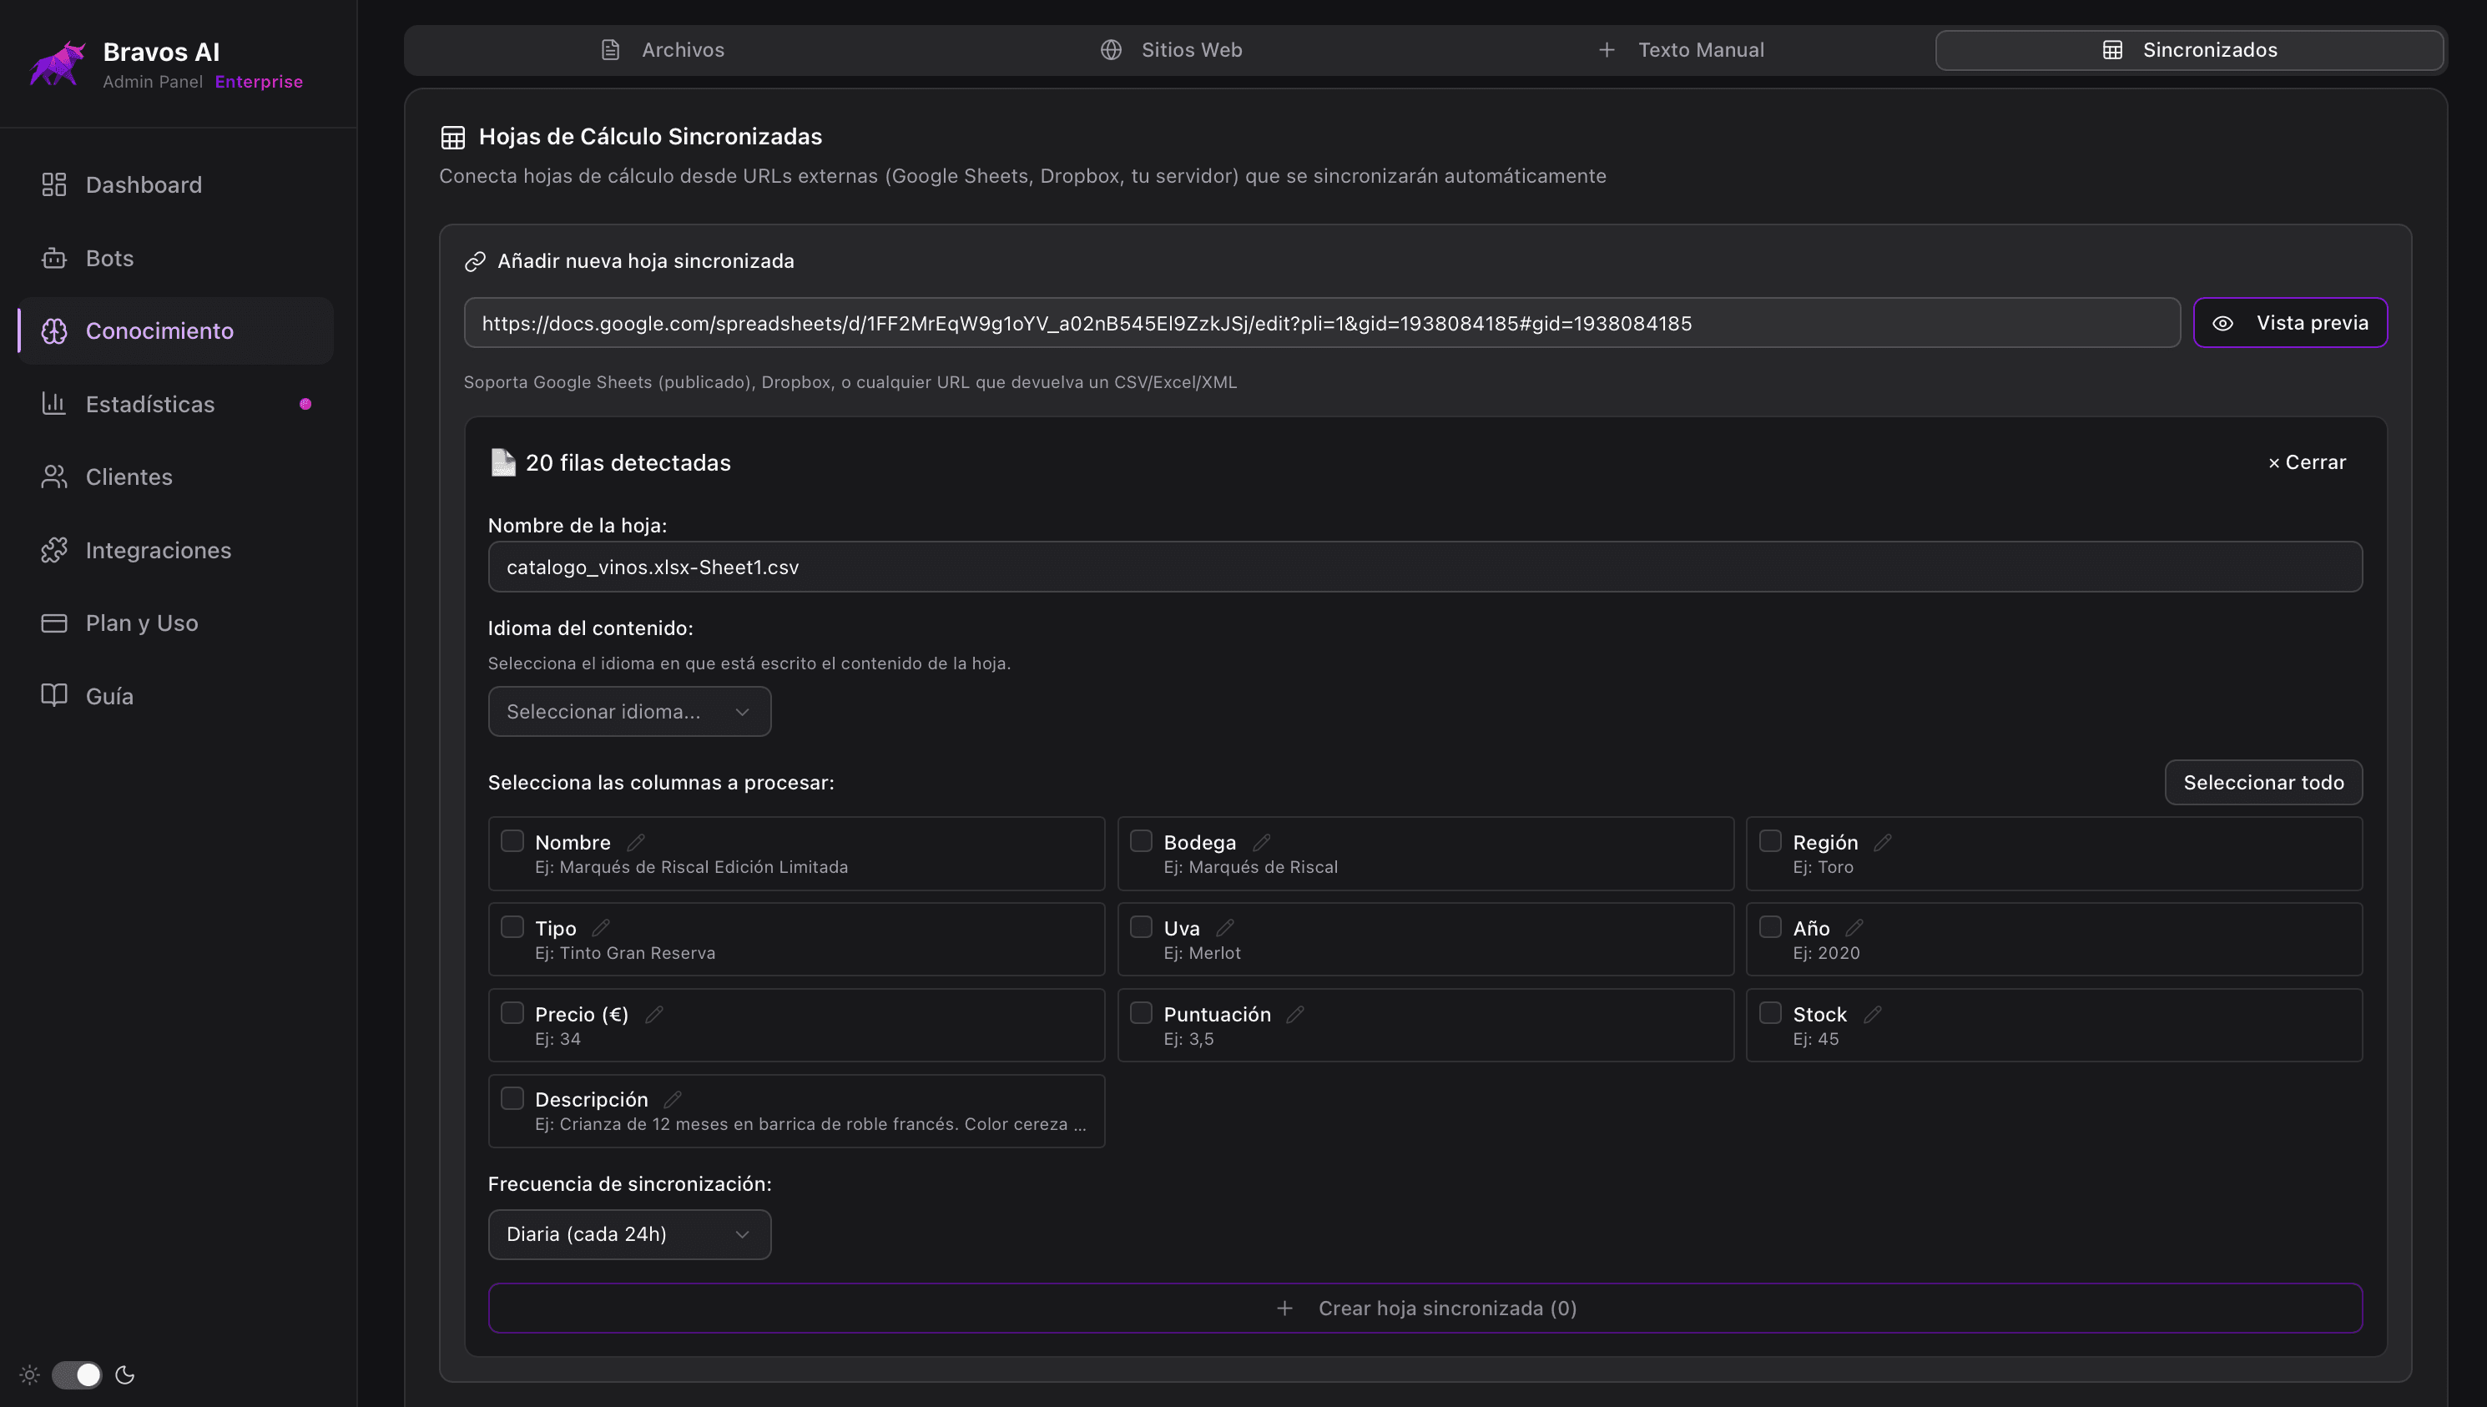Click the table icon beside Hojas de Cálculo
This screenshot has width=2487, height=1407.
tap(453, 137)
